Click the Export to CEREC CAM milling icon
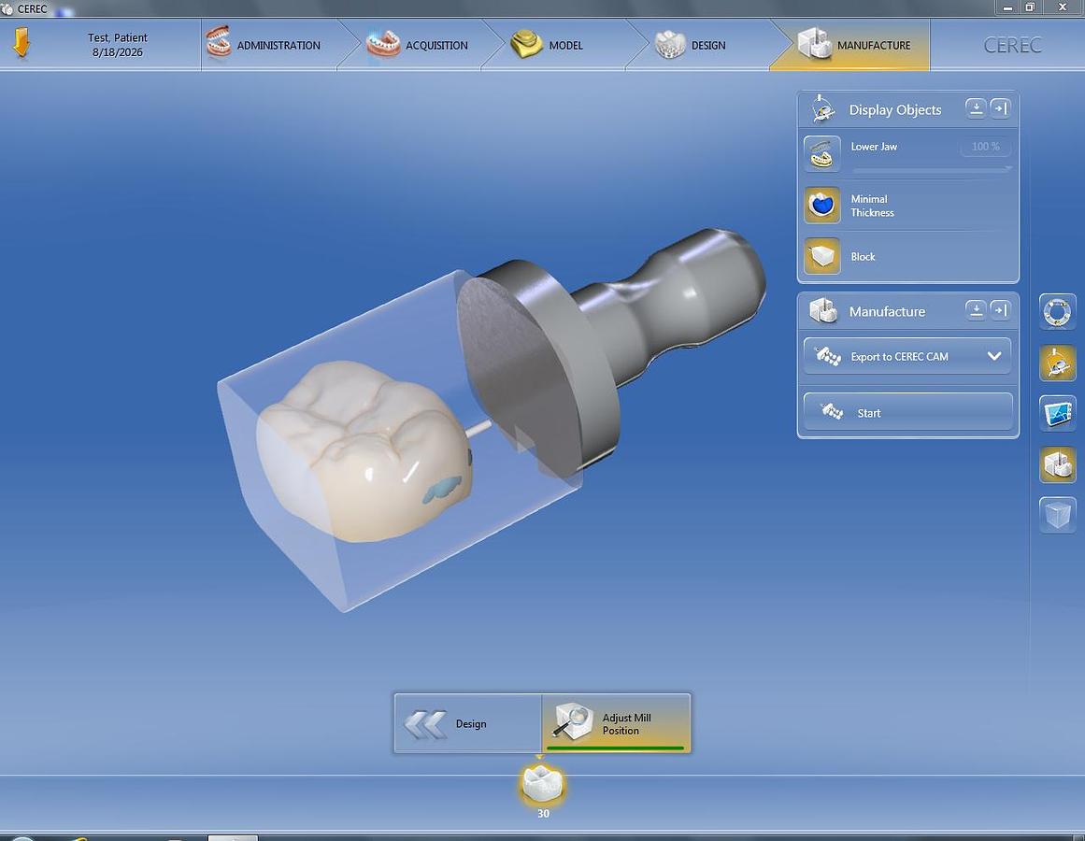The width and height of the screenshot is (1085, 841). click(x=828, y=356)
